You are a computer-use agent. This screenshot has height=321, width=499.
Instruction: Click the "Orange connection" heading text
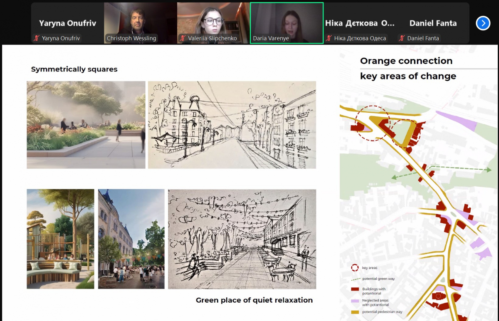(406, 61)
